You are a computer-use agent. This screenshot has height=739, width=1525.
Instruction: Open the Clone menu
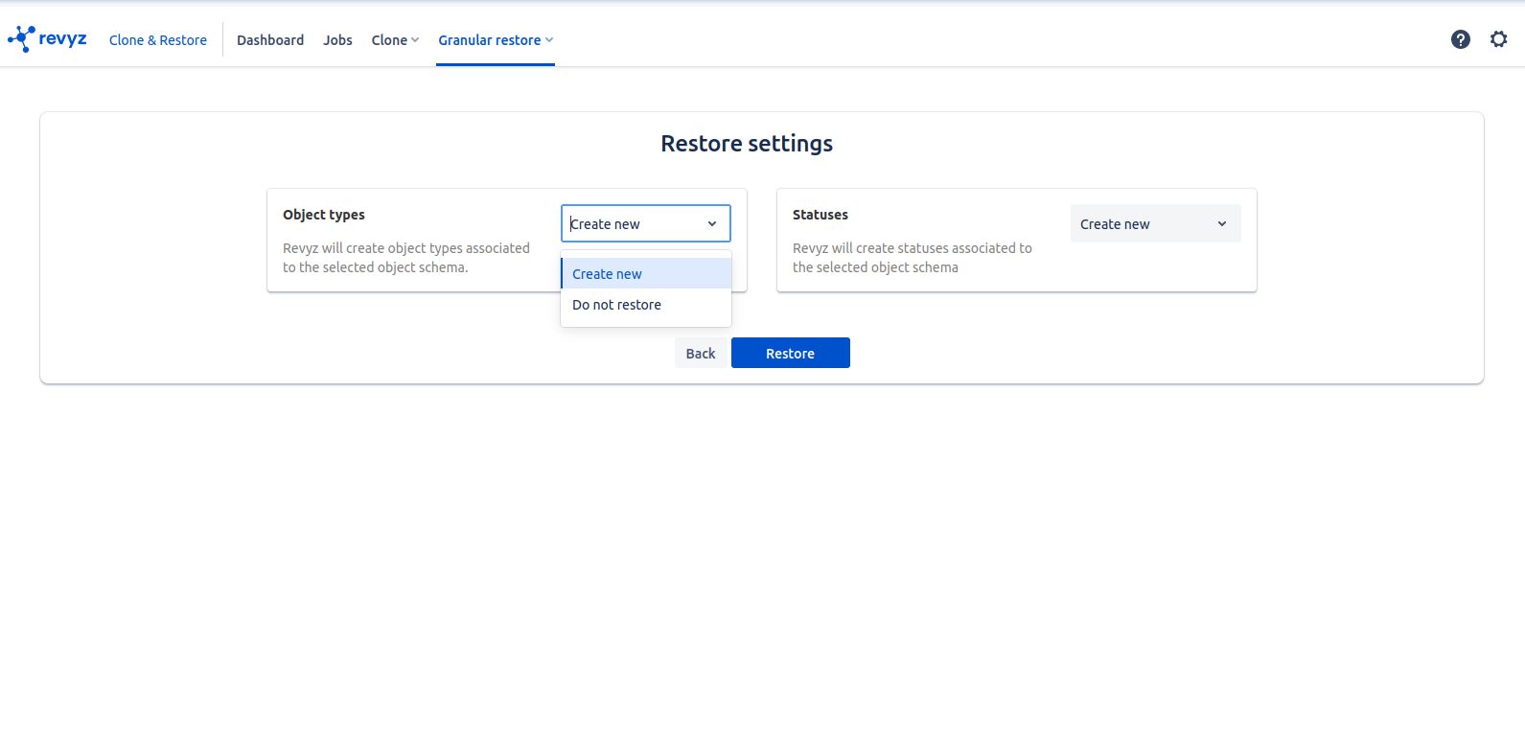point(389,40)
